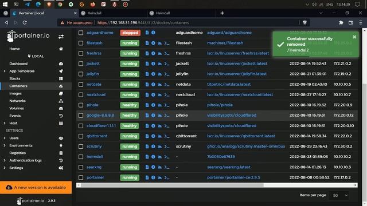The image size is (367, 206).
Task: Open the adguard/adguardhome image link
Action: point(229,33)
